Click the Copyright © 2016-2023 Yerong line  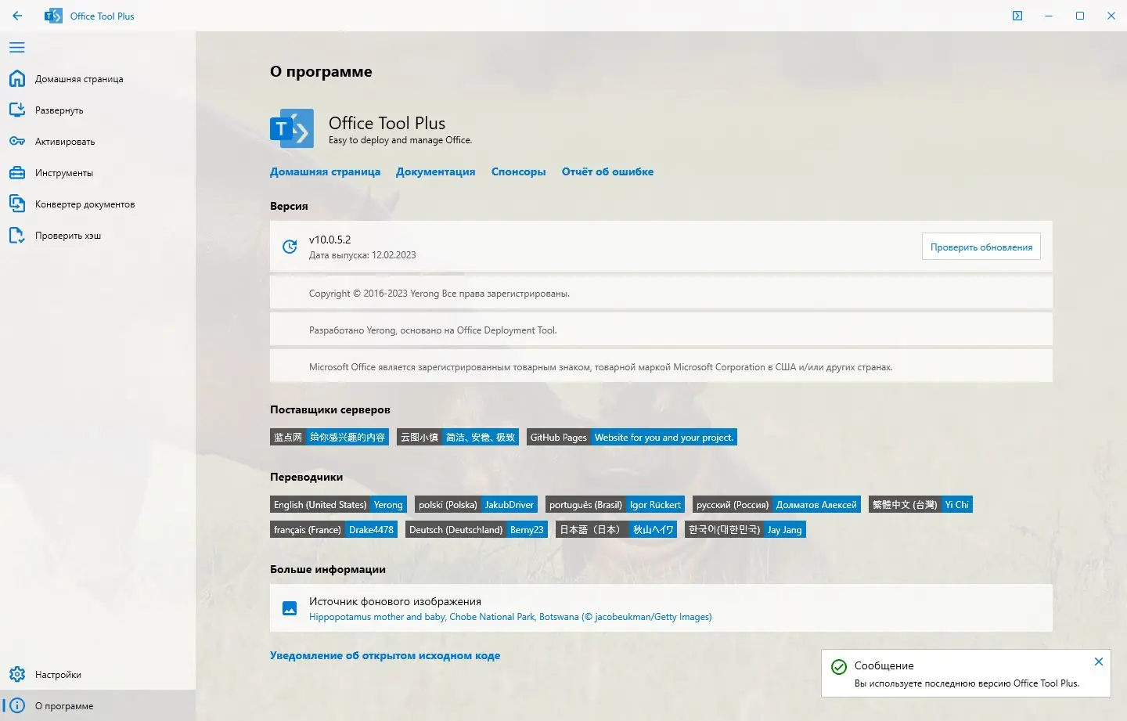(x=439, y=294)
